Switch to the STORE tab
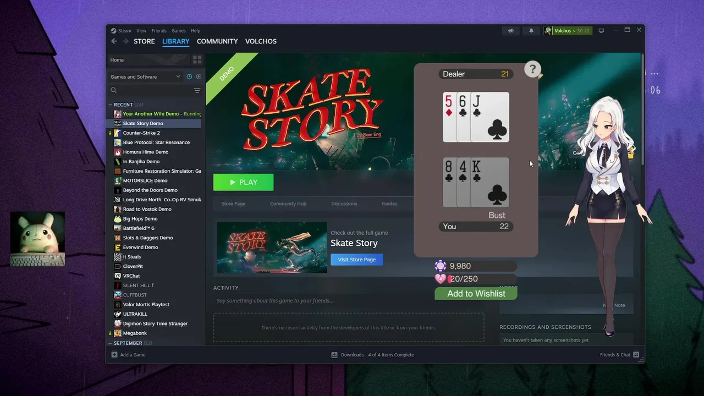The height and width of the screenshot is (396, 704). pos(144,41)
